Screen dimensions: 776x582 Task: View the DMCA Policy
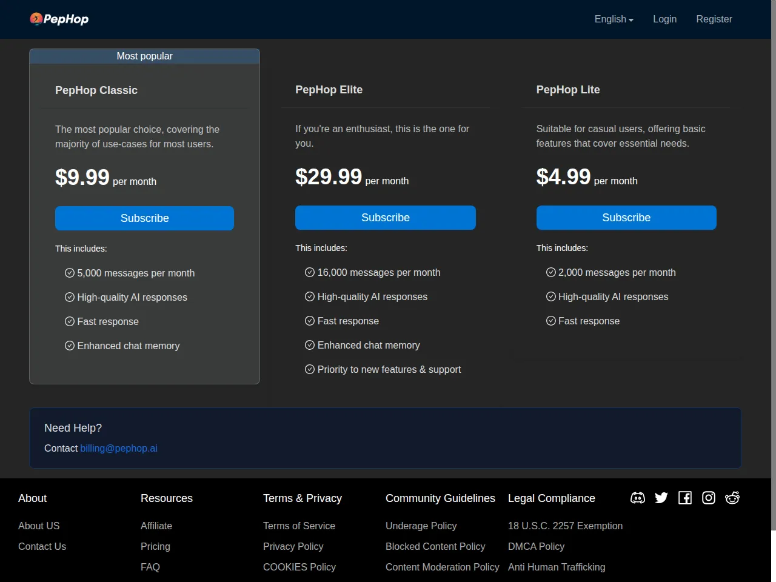click(x=536, y=546)
